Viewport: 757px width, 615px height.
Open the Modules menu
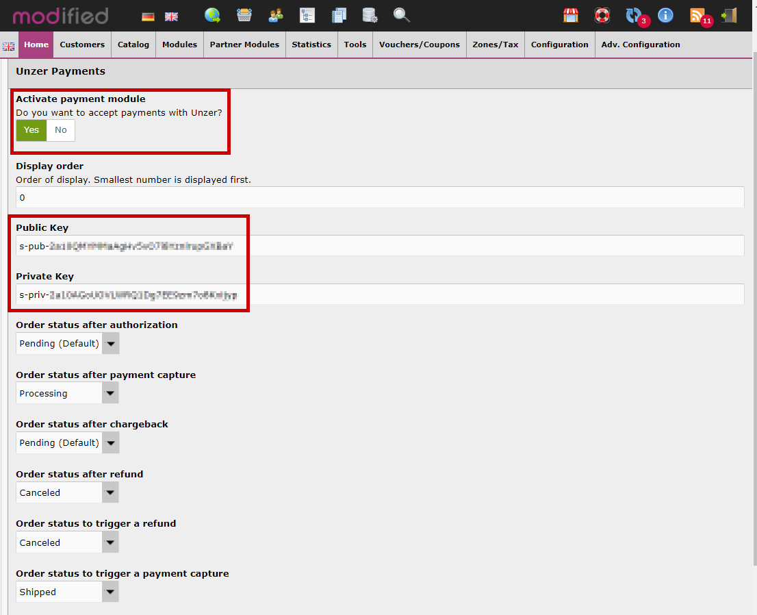179,45
